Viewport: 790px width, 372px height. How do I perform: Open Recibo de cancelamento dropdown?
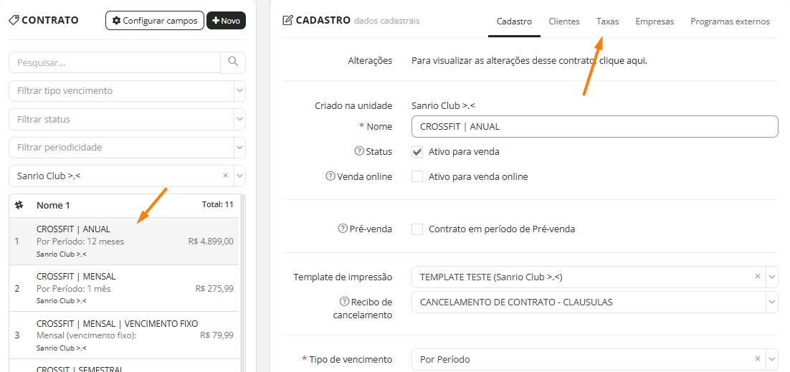pos(595,302)
